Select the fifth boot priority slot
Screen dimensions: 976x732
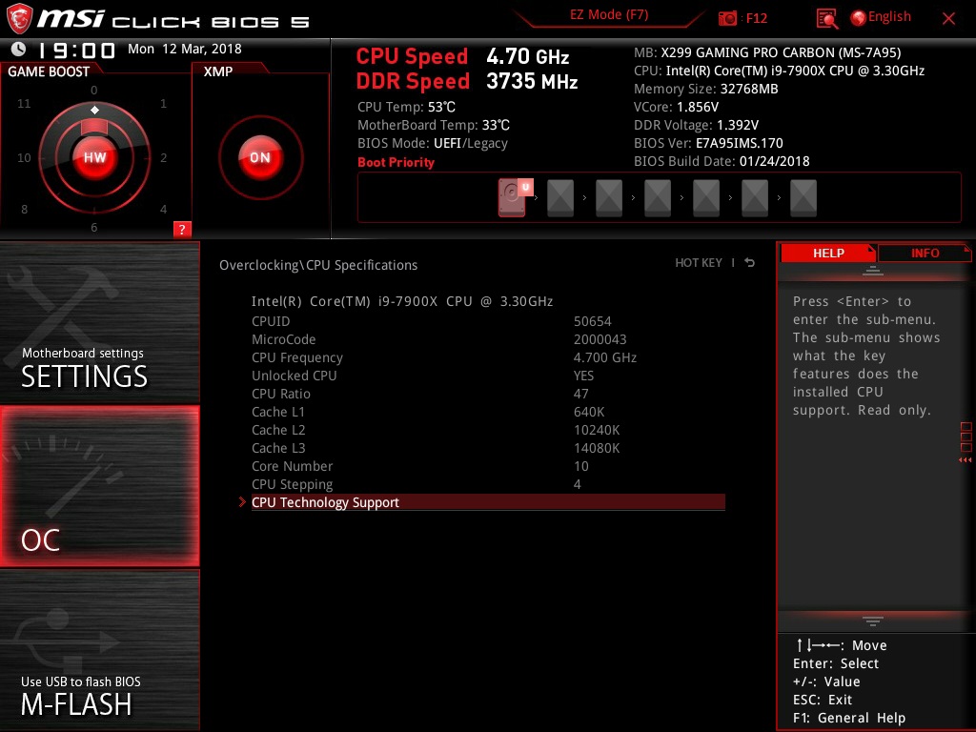[x=706, y=198]
